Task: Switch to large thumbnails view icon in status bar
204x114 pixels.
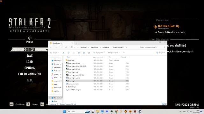Action: 166,104
